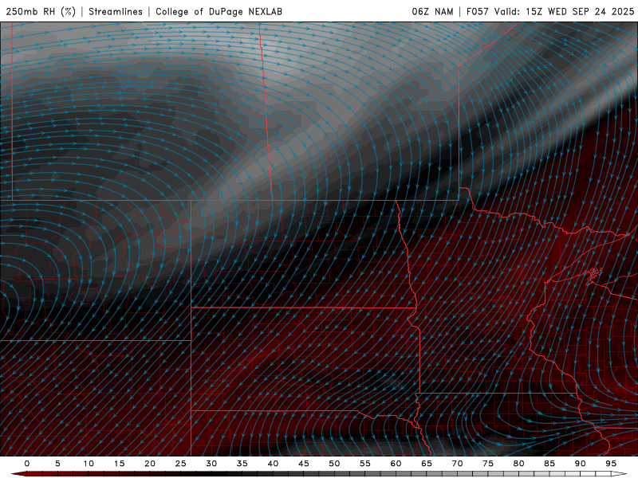This screenshot has width=638, height=478.
Task: Click the small island cluster outline in the lake
Action: (594, 274)
